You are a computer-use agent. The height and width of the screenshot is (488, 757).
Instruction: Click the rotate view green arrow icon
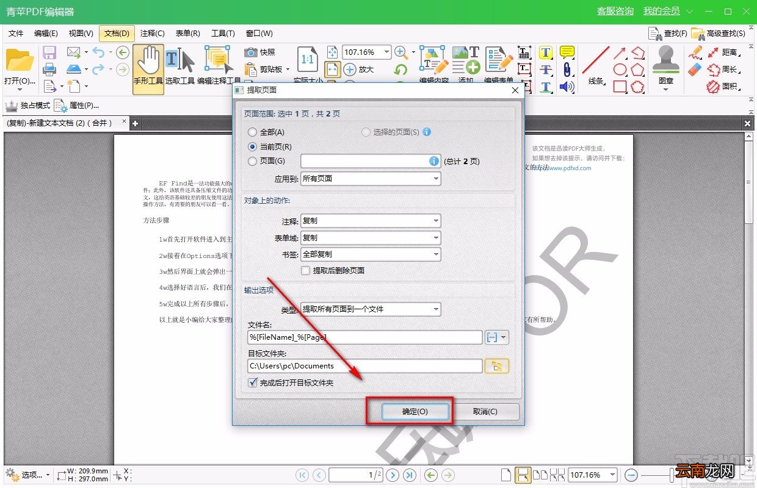(401, 70)
